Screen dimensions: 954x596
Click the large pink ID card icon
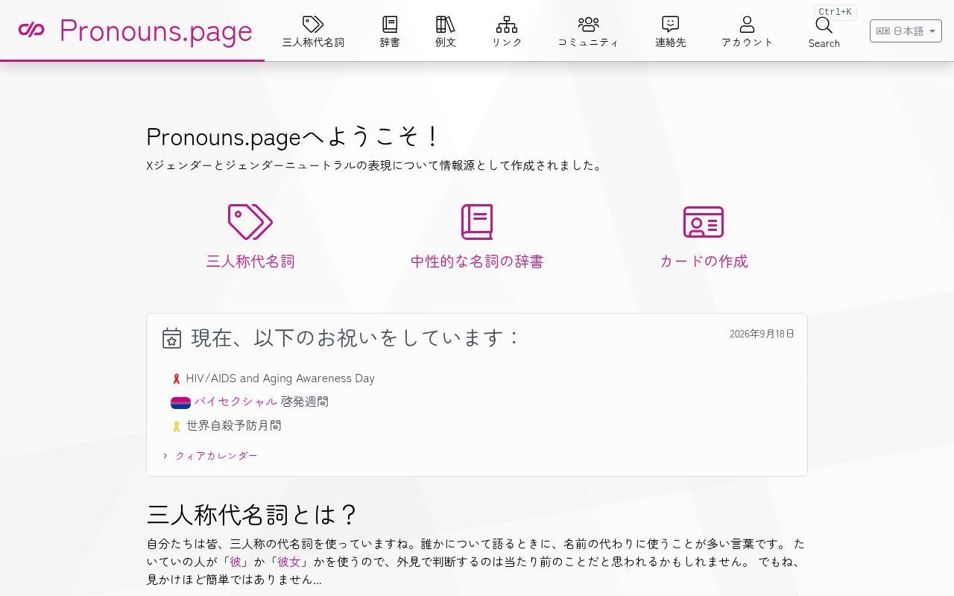pos(704,222)
